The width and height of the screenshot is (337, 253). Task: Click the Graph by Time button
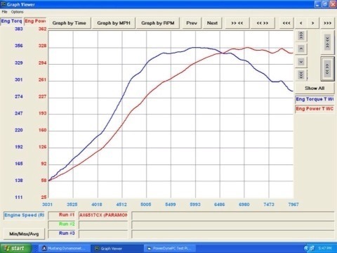click(x=70, y=23)
